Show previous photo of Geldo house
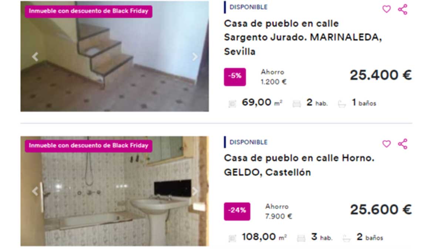 point(35,191)
